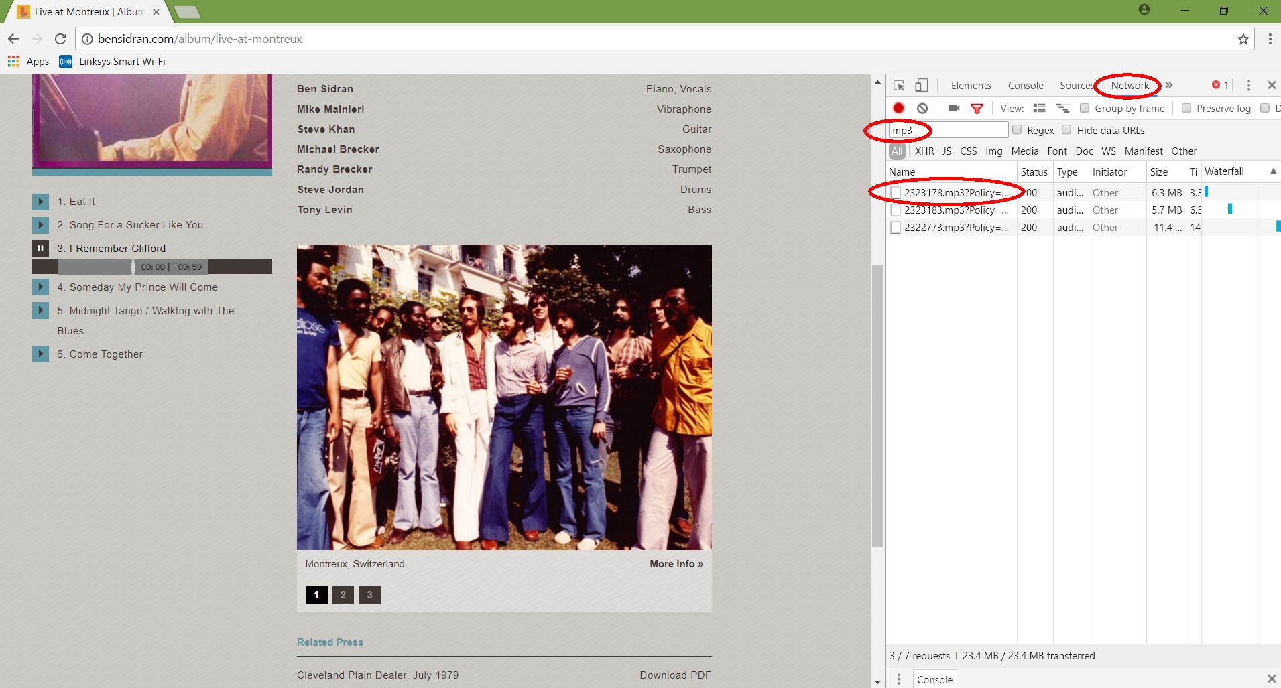This screenshot has width=1281, height=688.
Task: Close the Console drawer
Action: (1271, 679)
